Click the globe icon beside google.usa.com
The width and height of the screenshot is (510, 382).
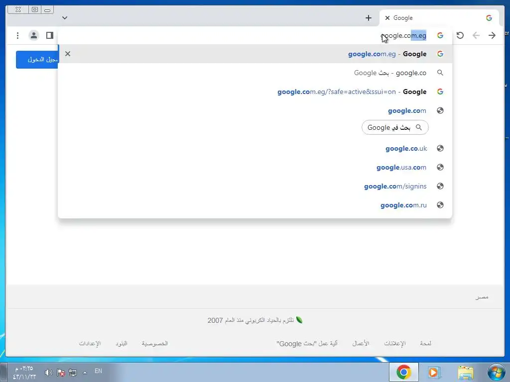click(440, 167)
